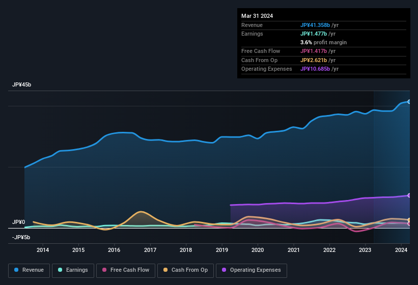
Task: Select the 2019 year on the timeline
Action: (222, 250)
